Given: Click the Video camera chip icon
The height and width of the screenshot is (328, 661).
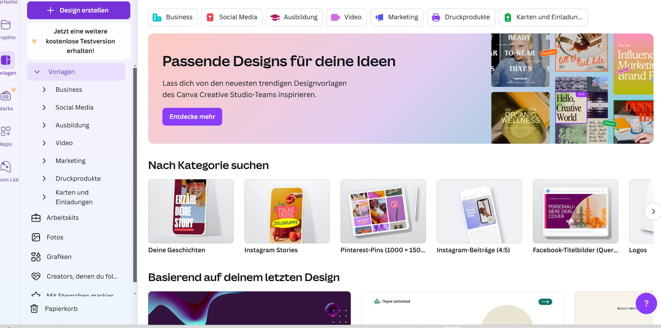Looking at the screenshot, I should (x=335, y=17).
